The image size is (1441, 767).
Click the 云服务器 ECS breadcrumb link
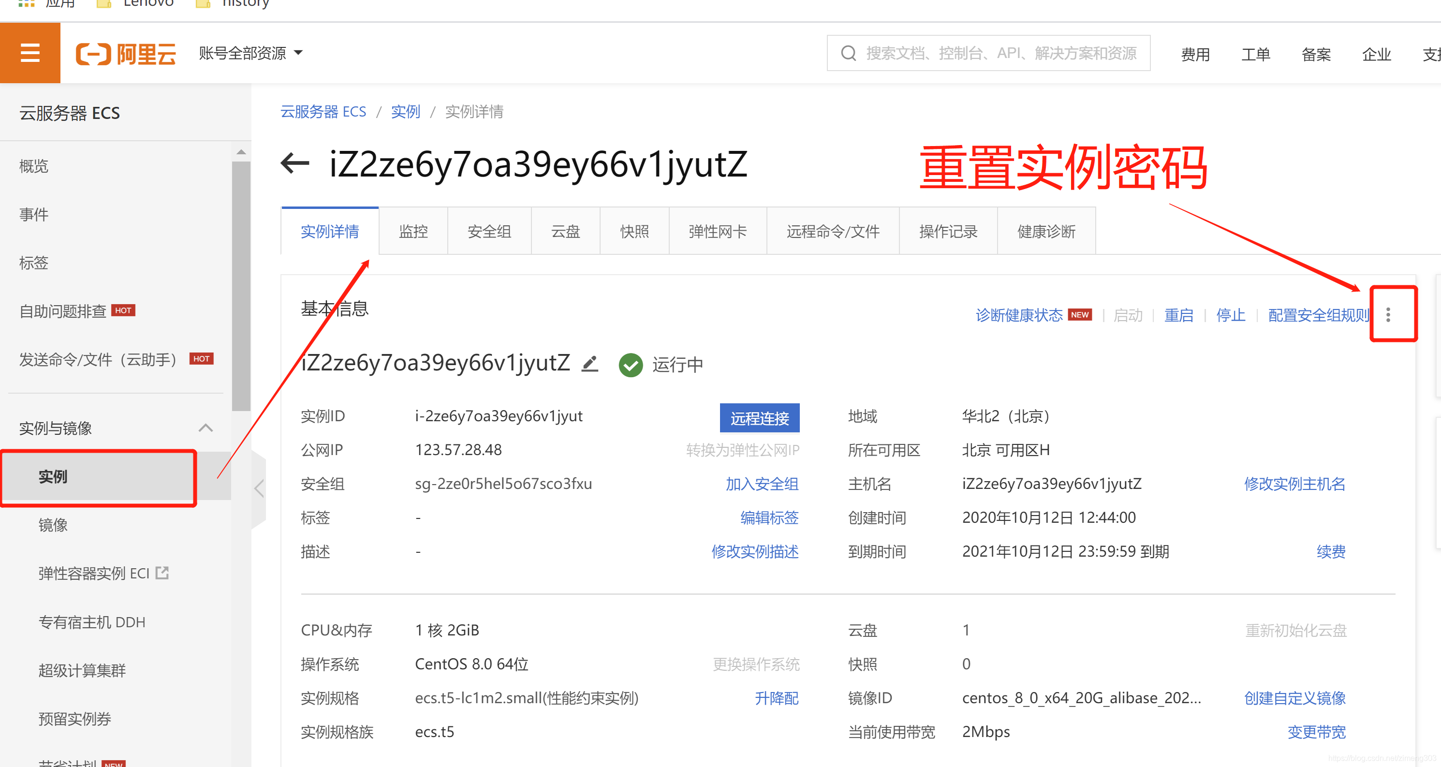click(323, 111)
